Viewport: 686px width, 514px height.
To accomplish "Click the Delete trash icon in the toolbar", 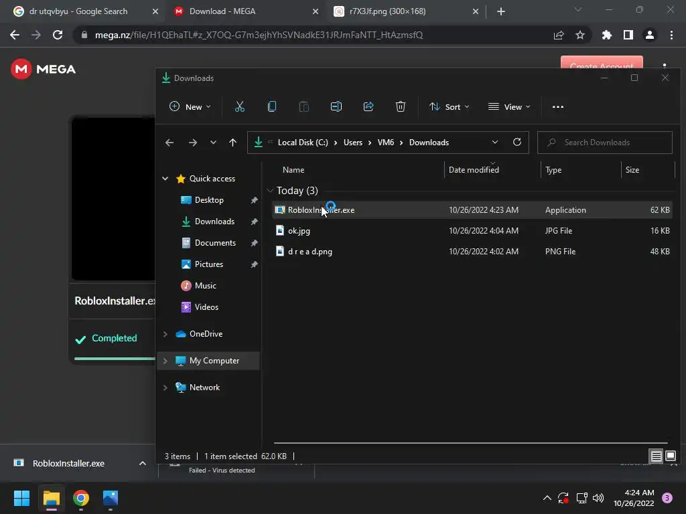I will [401, 106].
